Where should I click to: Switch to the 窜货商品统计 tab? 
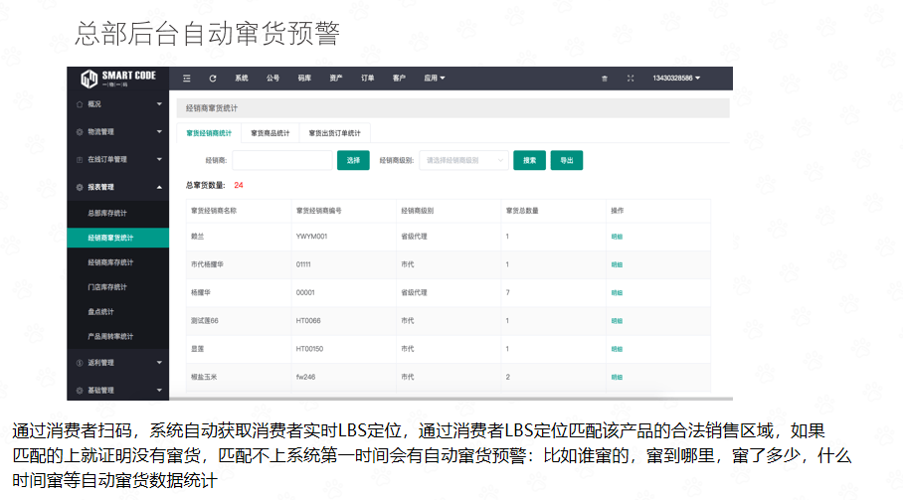click(270, 132)
